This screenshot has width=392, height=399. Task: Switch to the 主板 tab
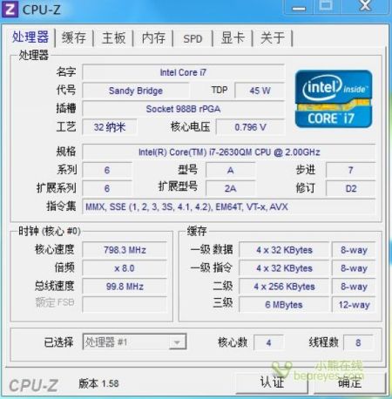(113, 37)
